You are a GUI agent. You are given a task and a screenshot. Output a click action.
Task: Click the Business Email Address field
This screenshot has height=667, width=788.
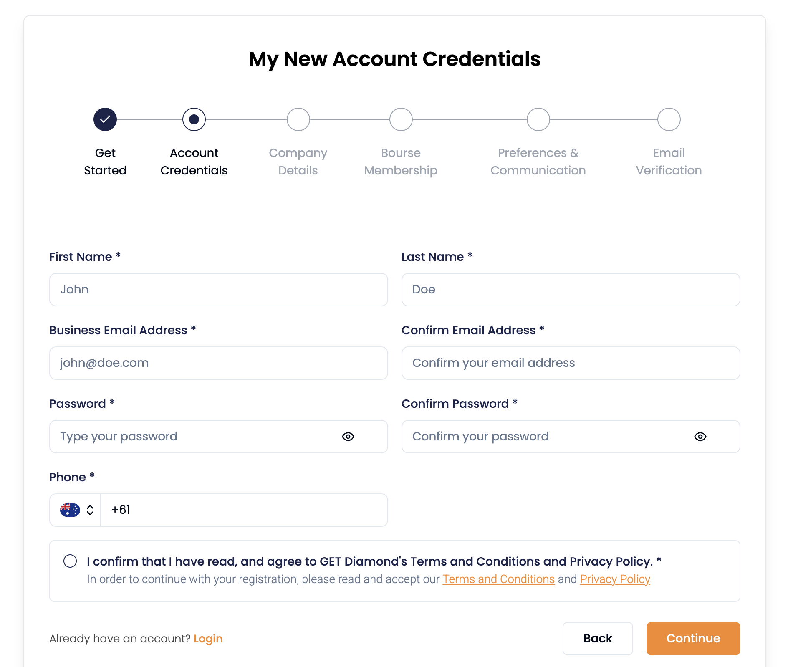click(x=219, y=363)
